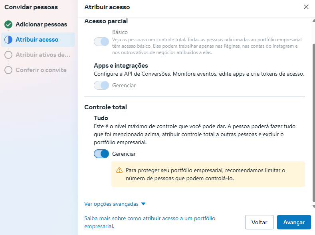Click the Avançar button
This screenshot has width=315, height=235.
[294, 222]
